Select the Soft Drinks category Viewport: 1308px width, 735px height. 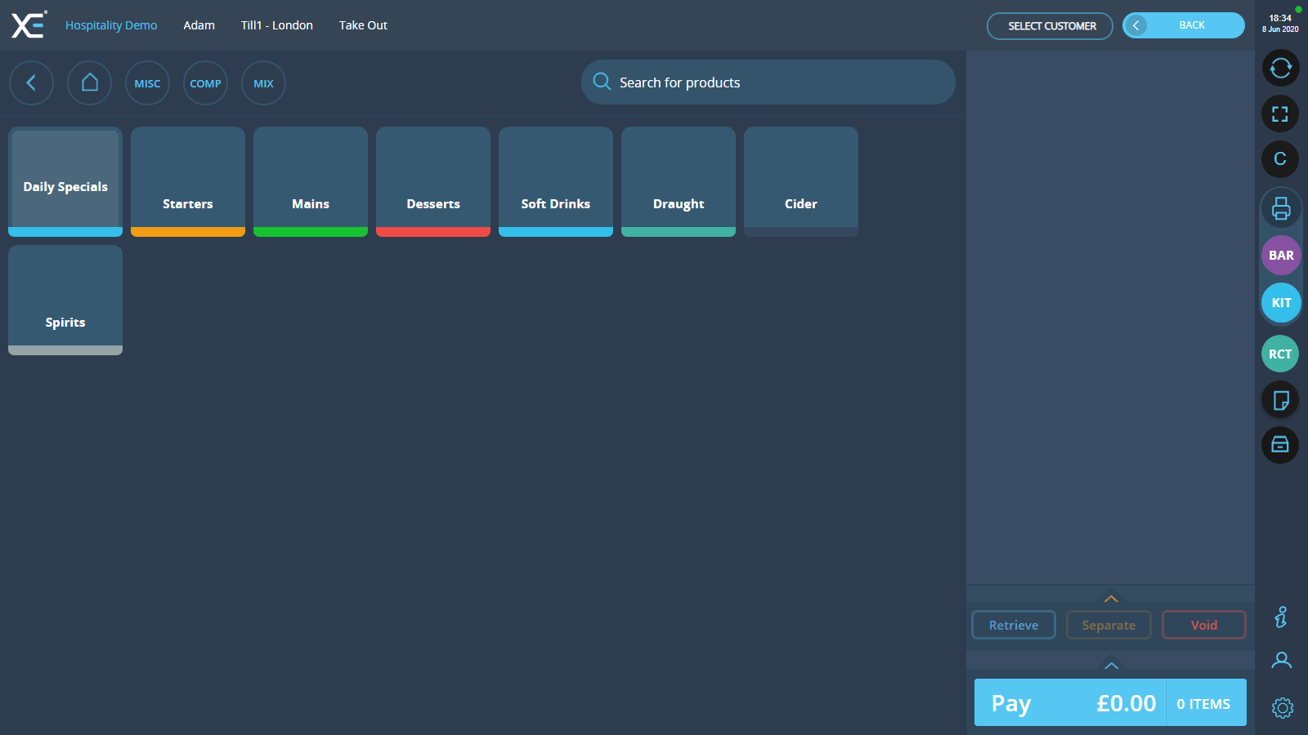(x=556, y=181)
